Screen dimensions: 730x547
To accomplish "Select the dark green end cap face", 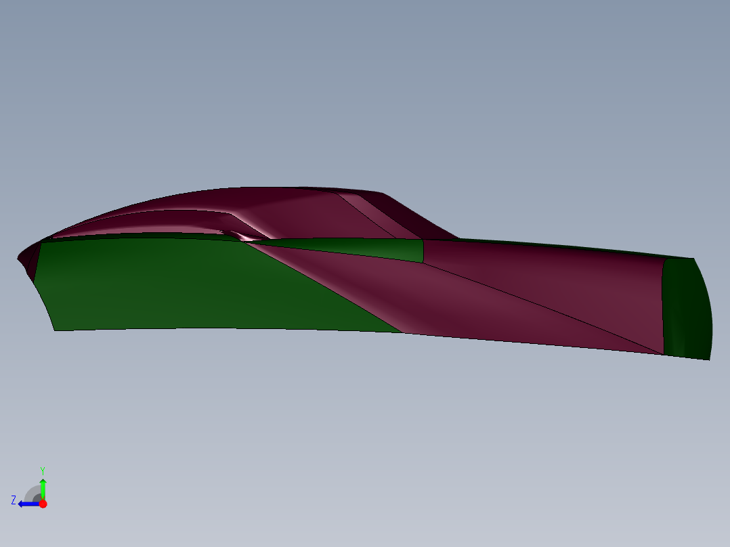I will pos(687,308).
